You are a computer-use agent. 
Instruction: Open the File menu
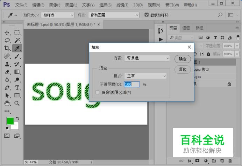(21, 5)
